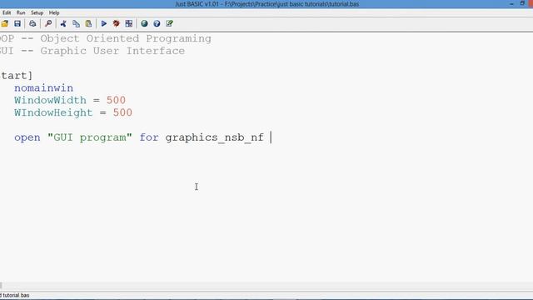Click graphics_nsb_nf in the open statement
This screenshot has width=533, height=300.
tap(215, 137)
